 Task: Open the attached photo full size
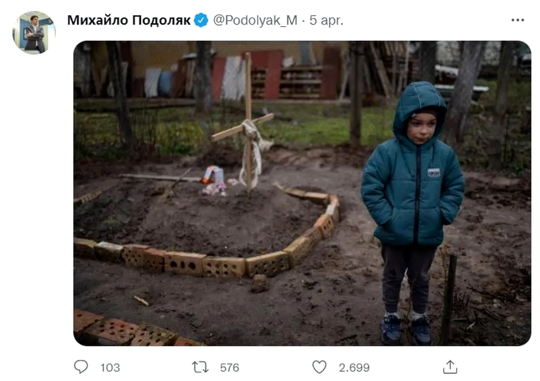coord(302,193)
